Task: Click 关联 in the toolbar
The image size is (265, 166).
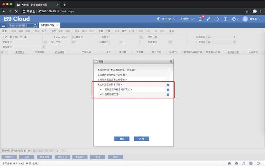Action: tap(101, 31)
